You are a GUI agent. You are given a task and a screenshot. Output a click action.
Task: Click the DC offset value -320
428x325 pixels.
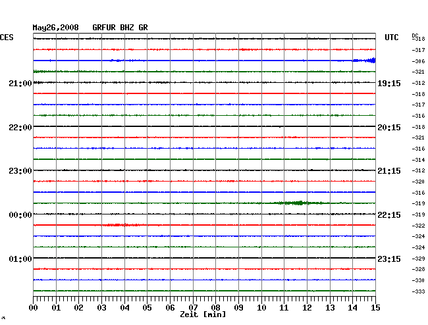pyautogui.click(x=418, y=182)
